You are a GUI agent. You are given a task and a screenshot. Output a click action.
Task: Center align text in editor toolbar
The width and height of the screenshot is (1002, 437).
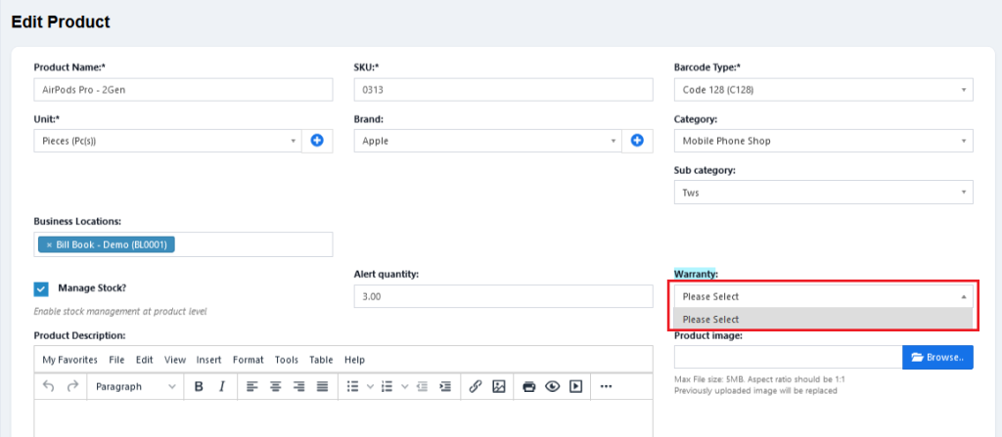coord(275,386)
